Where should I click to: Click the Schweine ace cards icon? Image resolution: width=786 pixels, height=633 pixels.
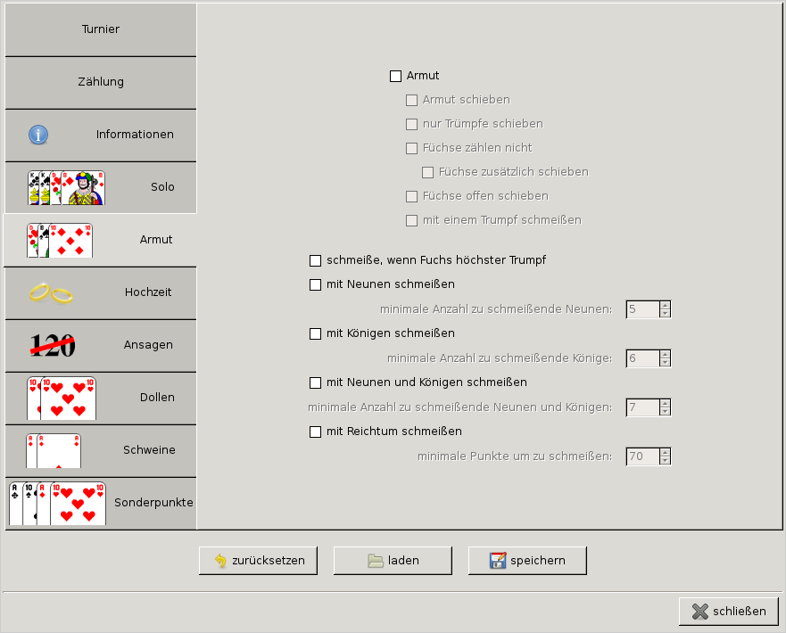(54, 450)
